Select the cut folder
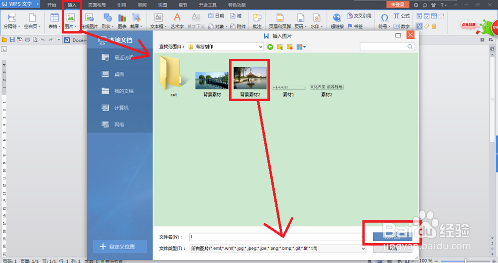498x263 pixels. point(173,76)
